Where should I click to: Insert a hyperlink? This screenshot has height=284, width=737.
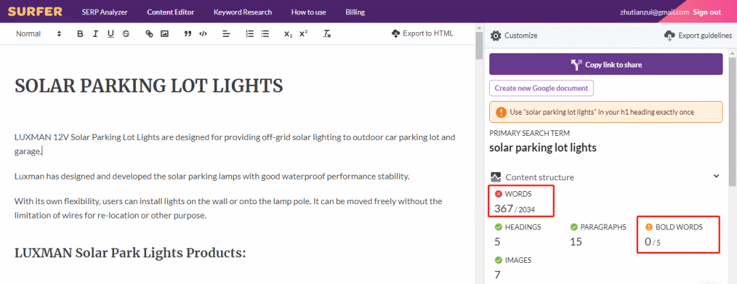coord(149,34)
